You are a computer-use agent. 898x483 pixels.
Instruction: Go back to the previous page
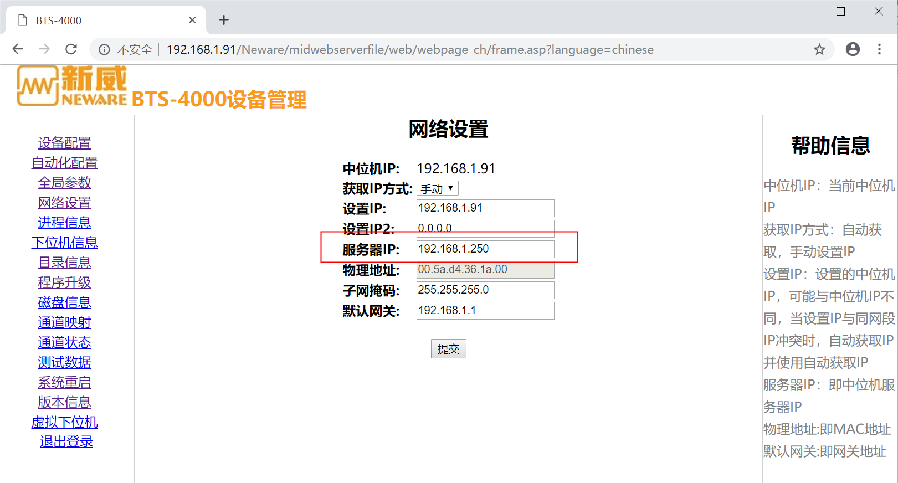click(18, 49)
